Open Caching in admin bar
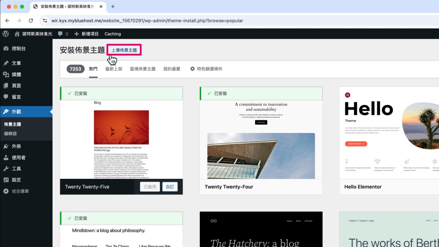This screenshot has height=247, width=439. 113,34
